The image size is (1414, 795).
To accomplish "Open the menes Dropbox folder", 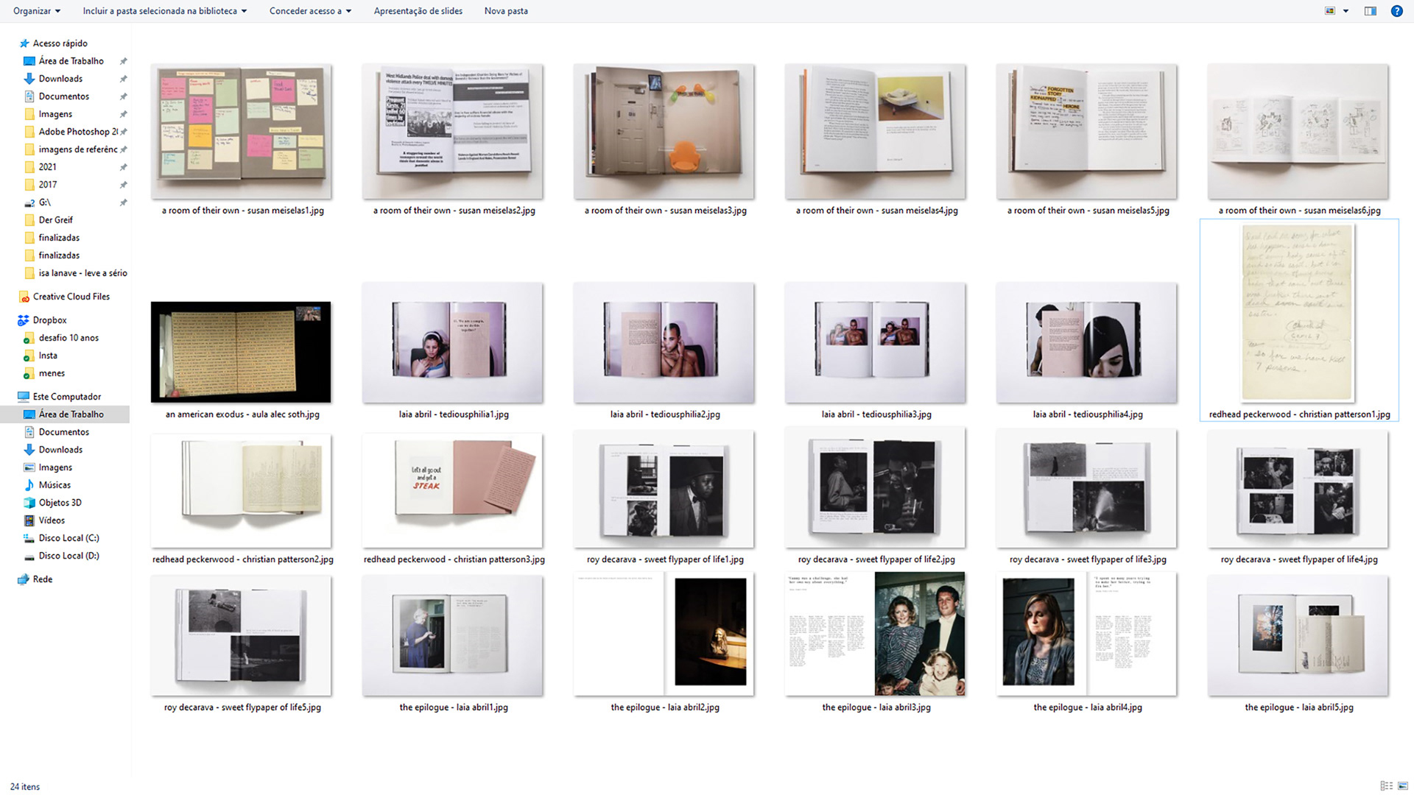I will [52, 373].
